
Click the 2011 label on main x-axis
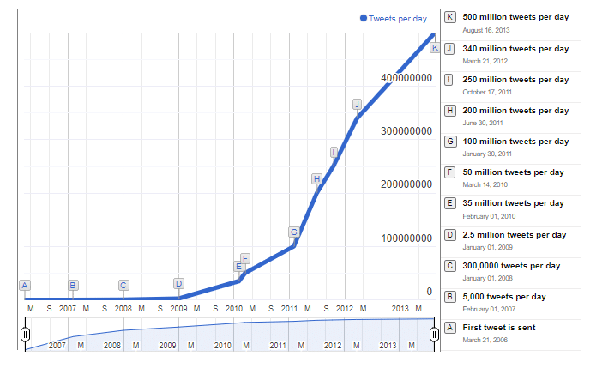289,308
